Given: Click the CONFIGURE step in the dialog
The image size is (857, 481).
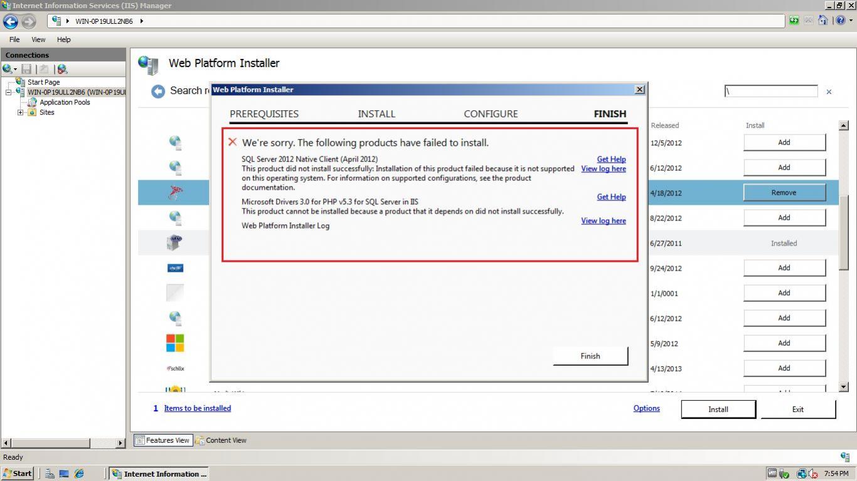Looking at the screenshot, I should click(491, 114).
